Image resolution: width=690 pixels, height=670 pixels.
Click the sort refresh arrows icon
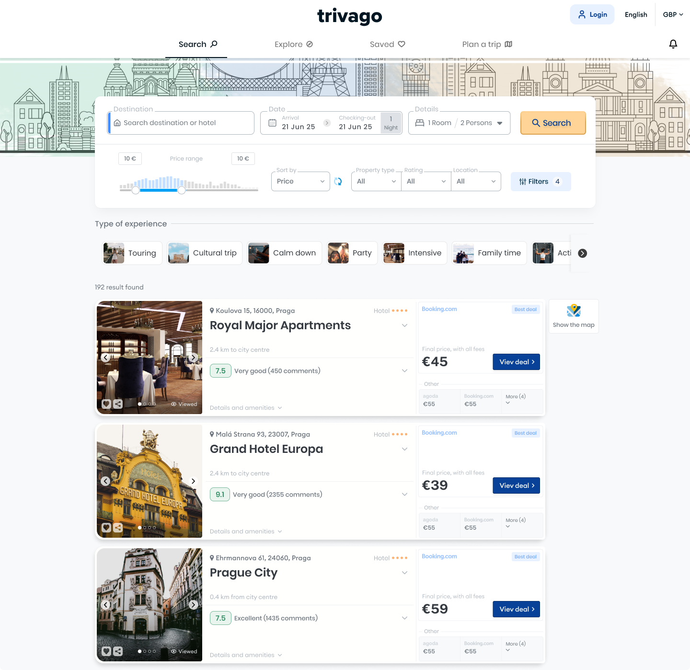(338, 182)
